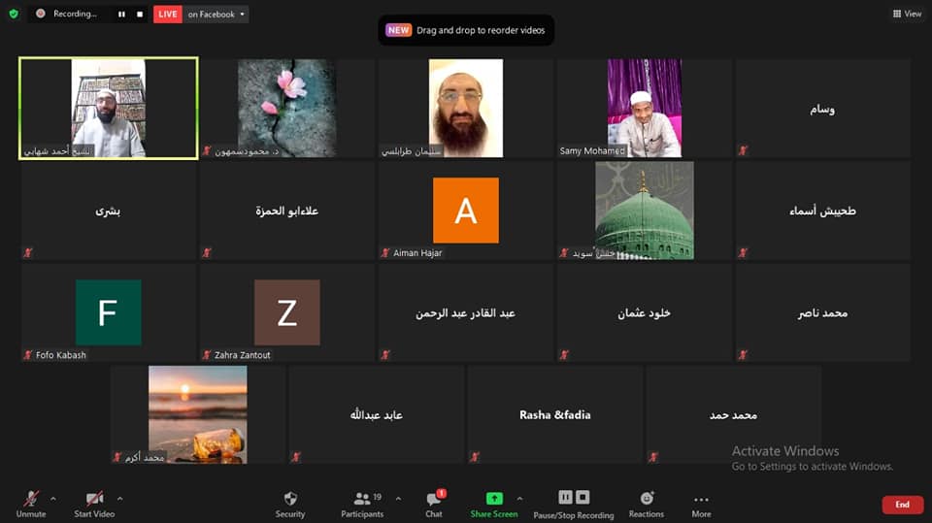Screen dimensions: 932x523
Task: Expand audio options arrow beside Unmute
Action: pos(52,499)
